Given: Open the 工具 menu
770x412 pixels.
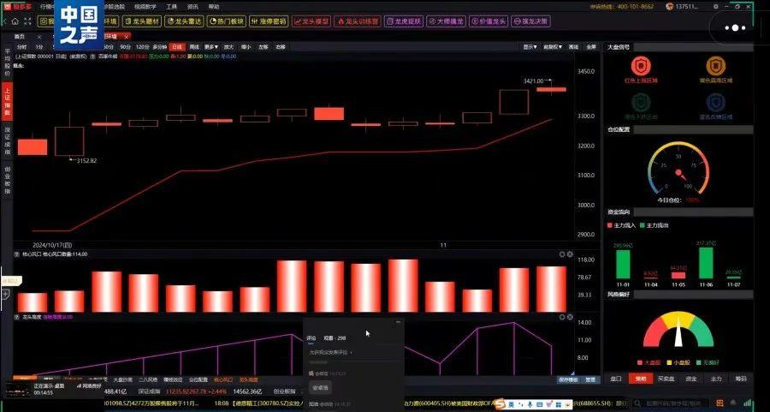Looking at the screenshot, I should pos(172,6).
